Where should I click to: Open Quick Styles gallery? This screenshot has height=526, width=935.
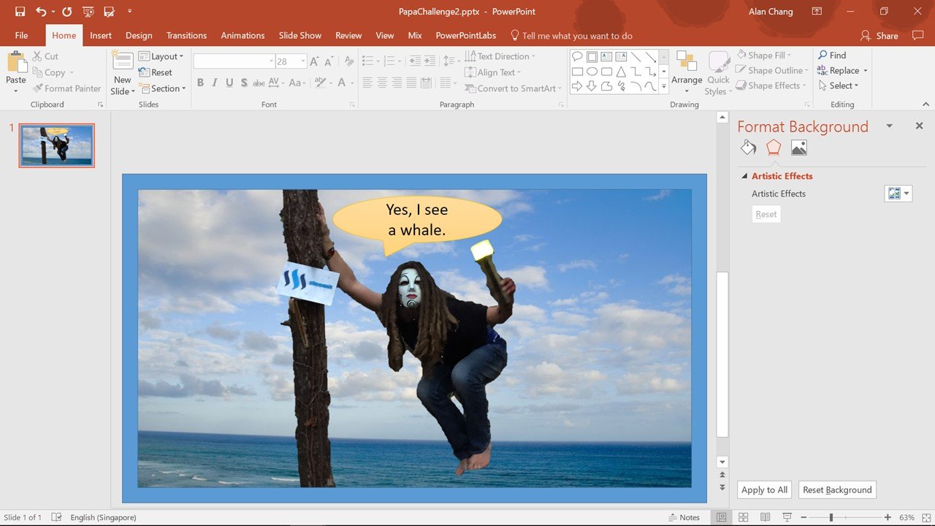(x=718, y=72)
